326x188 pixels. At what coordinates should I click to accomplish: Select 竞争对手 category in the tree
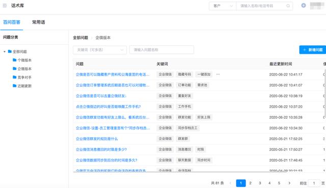point(24,77)
